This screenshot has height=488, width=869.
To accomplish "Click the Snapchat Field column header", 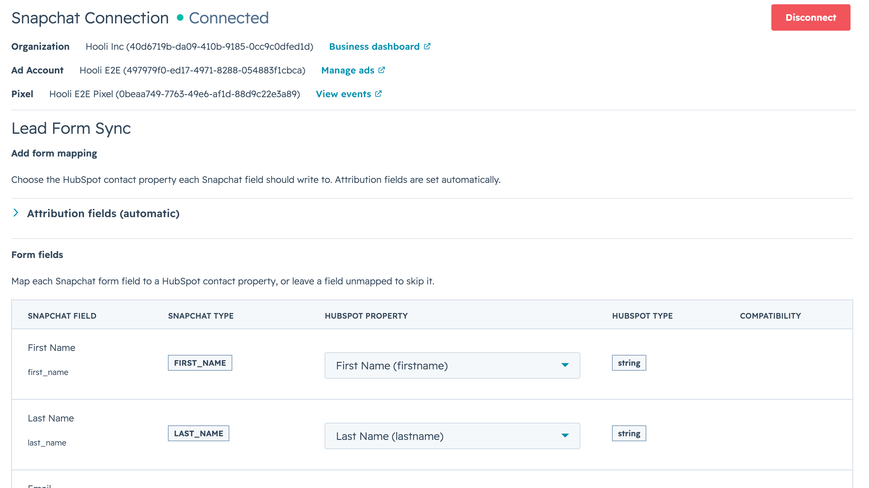I will pyautogui.click(x=62, y=316).
